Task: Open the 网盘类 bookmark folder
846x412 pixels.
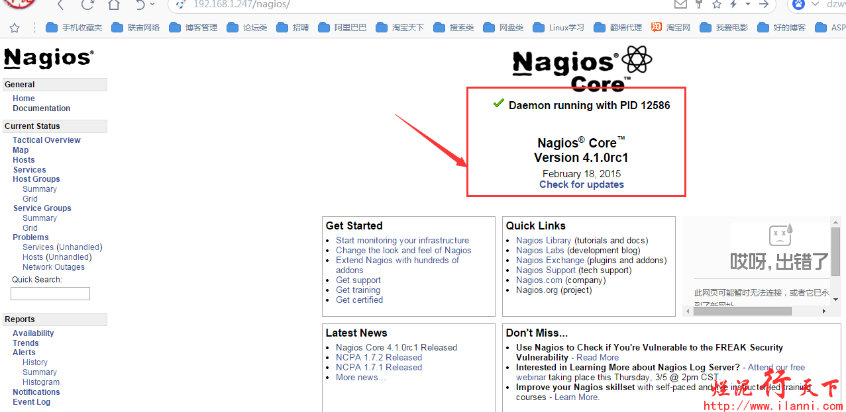Action: coord(503,28)
